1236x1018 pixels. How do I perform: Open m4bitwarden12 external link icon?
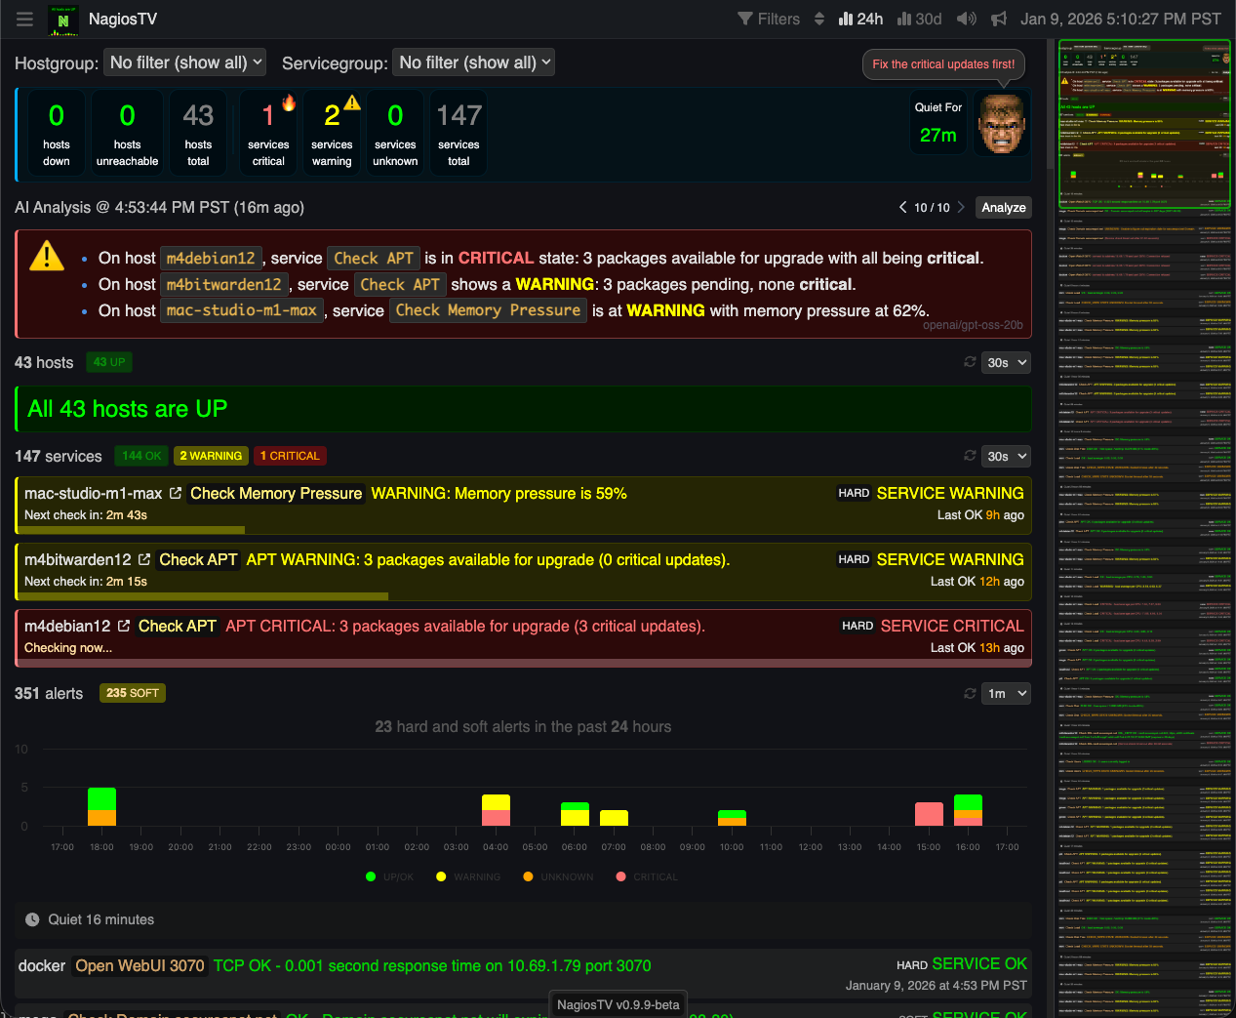pos(144,560)
